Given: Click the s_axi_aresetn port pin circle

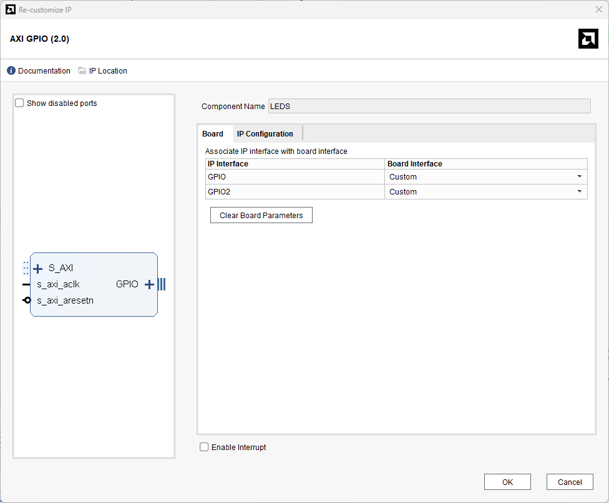Looking at the screenshot, I should coord(27,300).
